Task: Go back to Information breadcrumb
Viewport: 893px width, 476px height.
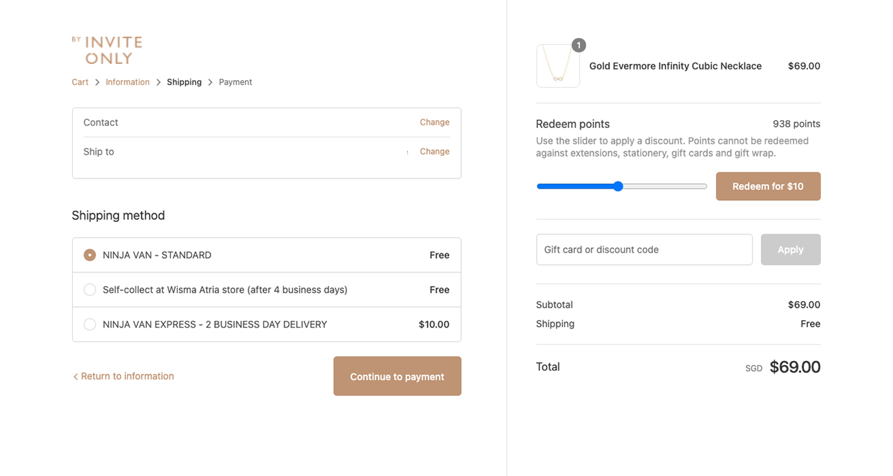Action: pos(127,82)
